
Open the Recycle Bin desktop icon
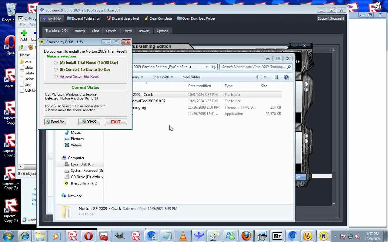[x=10, y=12]
